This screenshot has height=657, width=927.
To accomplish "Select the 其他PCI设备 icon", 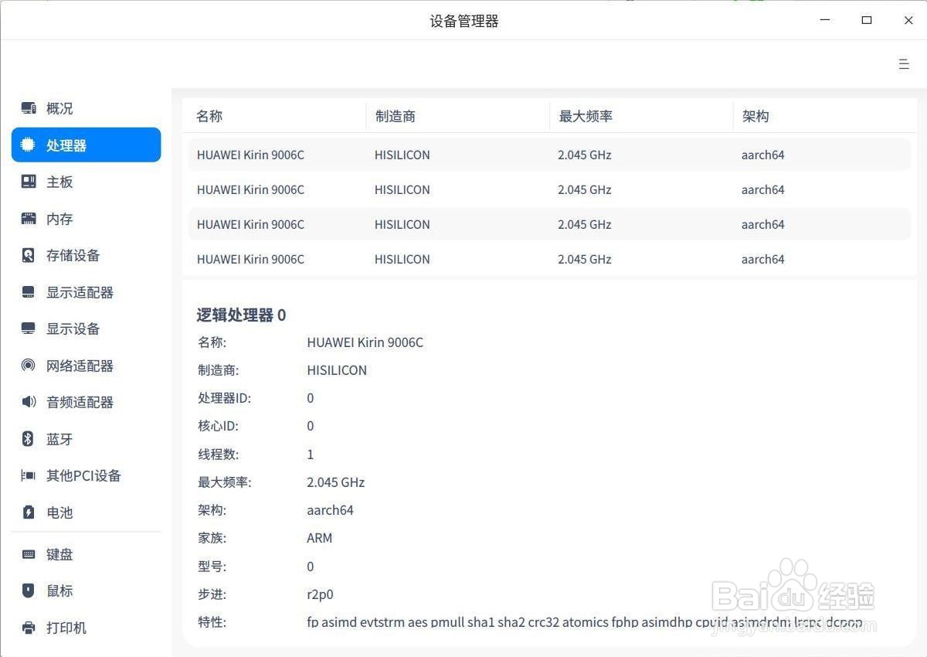I will 29,475.
